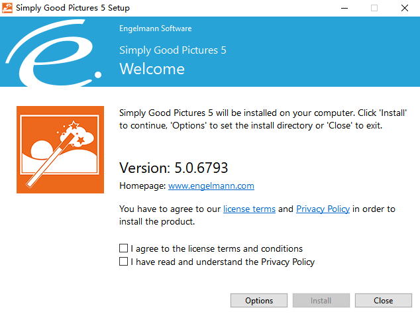This screenshot has width=420, height=314.
Task: Agree to the license terms and conditions
Action: [x=124, y=249]
